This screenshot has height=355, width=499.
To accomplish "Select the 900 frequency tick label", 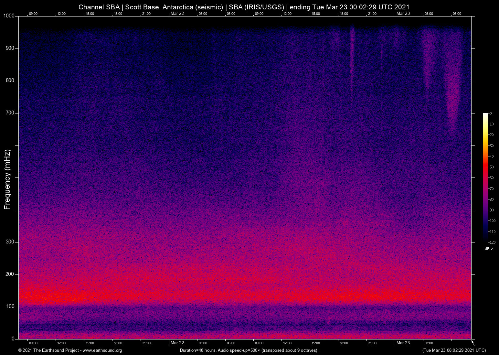I will 10,48.
